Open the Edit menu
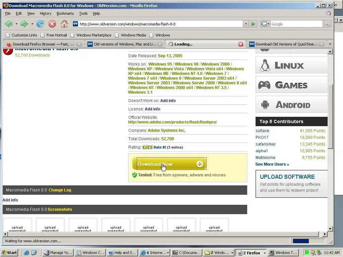 click(19, 13)
